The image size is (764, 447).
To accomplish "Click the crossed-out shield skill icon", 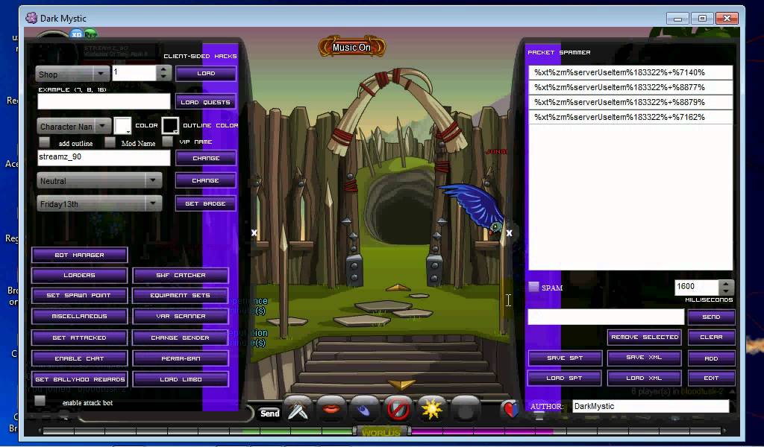I will [x=398, y=410].
